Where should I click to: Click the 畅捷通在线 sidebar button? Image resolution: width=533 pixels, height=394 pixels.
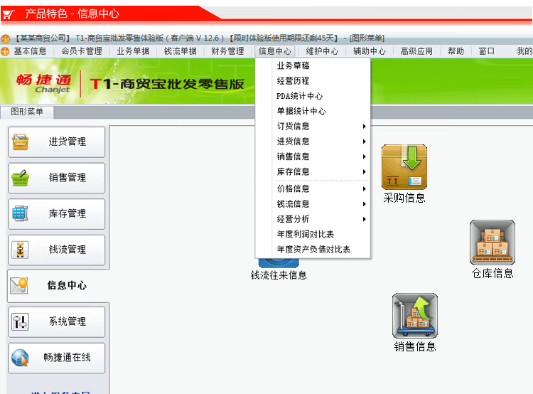[x=56, y=358]
